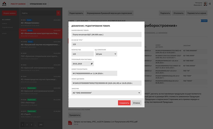Click the Количество input field
The height and width of the screenshot is (129, 213).
coord(83,54)
